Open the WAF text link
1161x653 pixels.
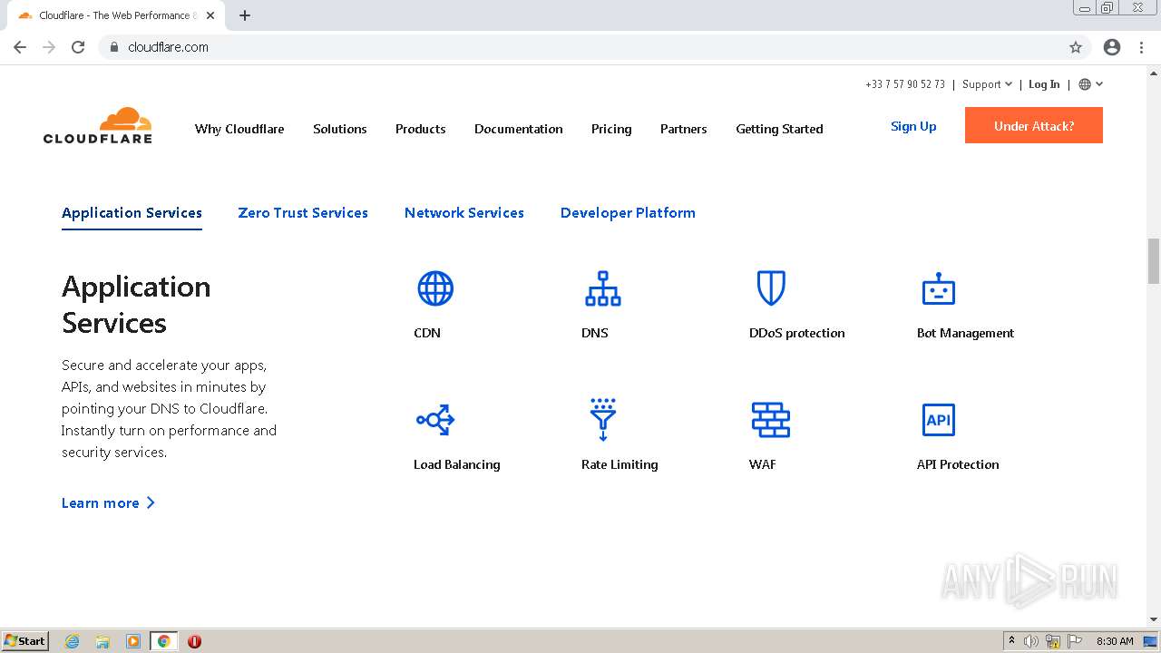[x=763, y=464]
